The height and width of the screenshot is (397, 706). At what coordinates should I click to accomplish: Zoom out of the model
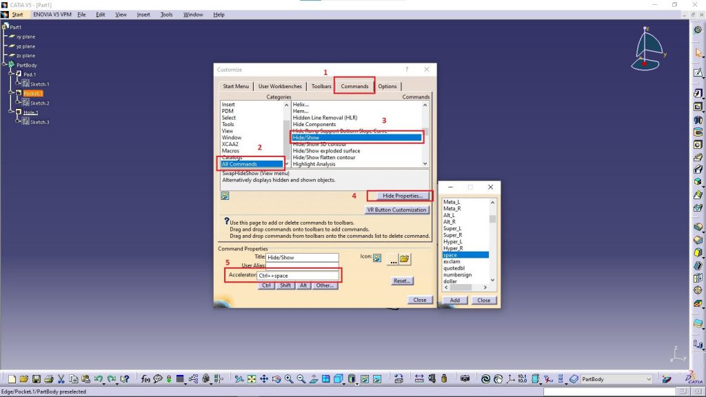(301, 379)
